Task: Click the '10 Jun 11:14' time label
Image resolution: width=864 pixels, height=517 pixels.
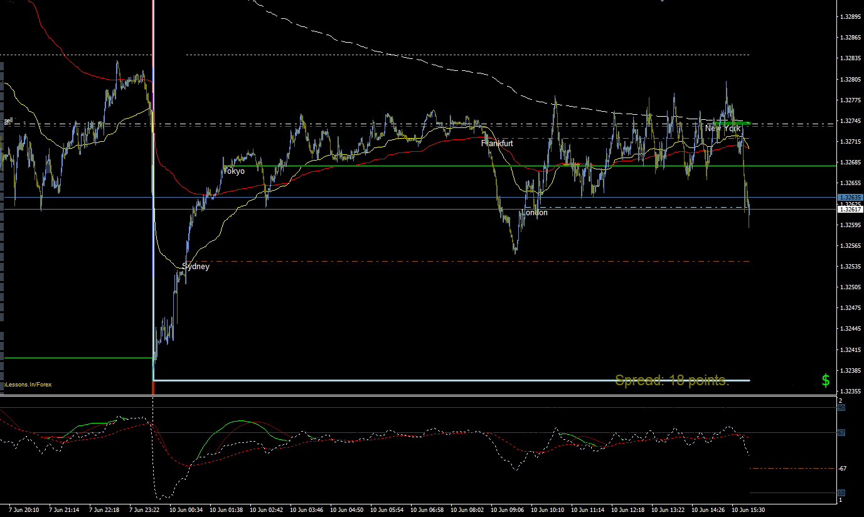Action: 588,510
